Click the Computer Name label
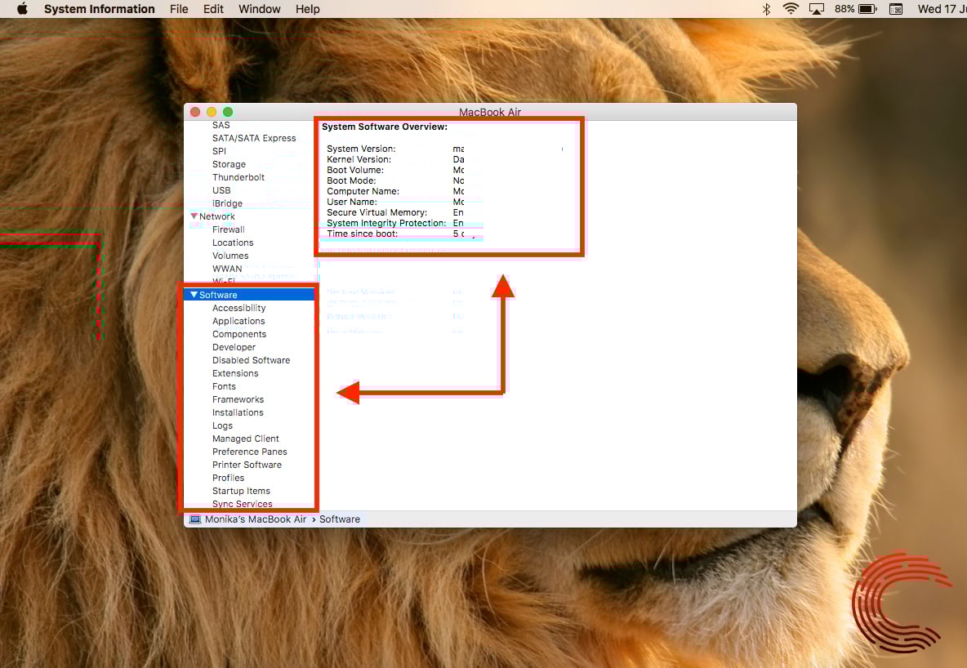The height and width of the screenshot is (668, 967). coord(363,191)
